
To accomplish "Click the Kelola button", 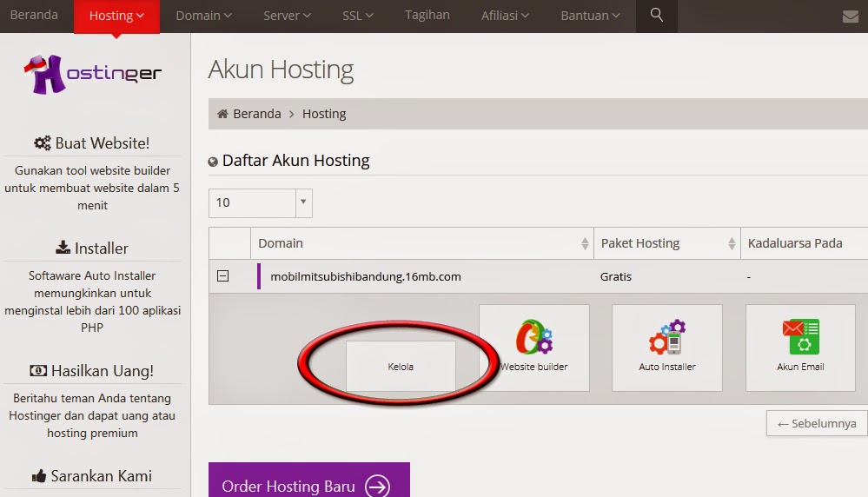I will [x=401, y=367].
